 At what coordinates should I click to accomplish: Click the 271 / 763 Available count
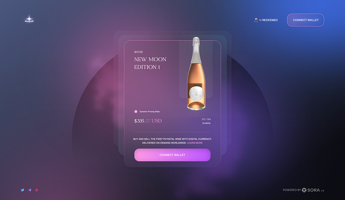206,121
